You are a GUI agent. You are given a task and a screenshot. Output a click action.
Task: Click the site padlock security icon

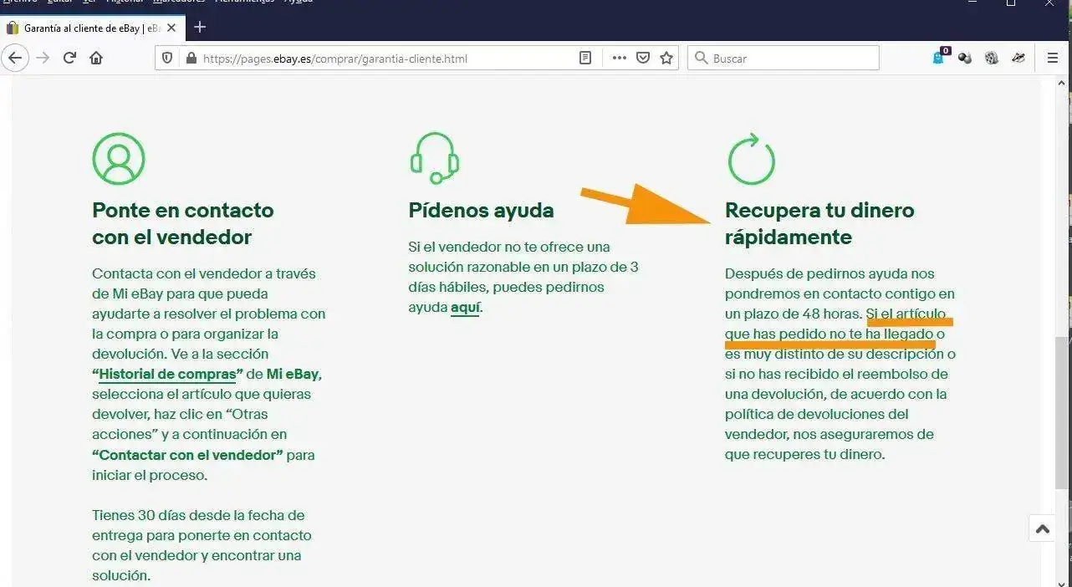[191, 59]
